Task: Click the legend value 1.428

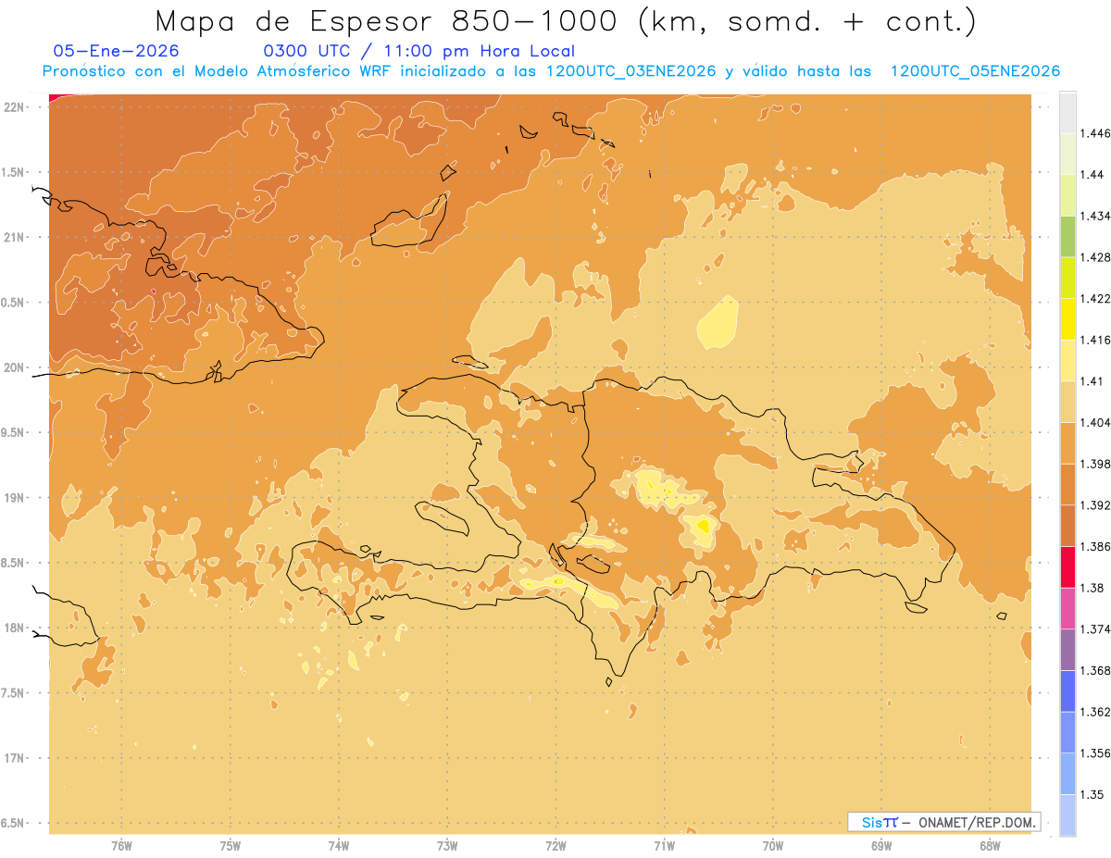Action: click(x=1095, y=257)
